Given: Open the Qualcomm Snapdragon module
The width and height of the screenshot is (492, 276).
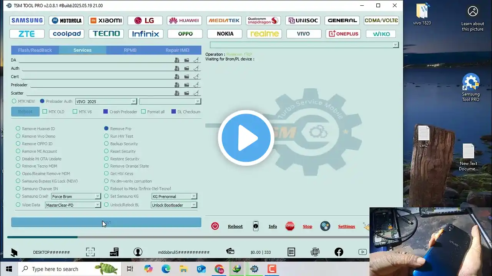Looking at the screenshot, I should tap(263, 21).
